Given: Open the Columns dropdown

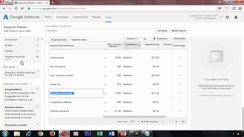Looking at the screenshot, I should pos(132,38).
